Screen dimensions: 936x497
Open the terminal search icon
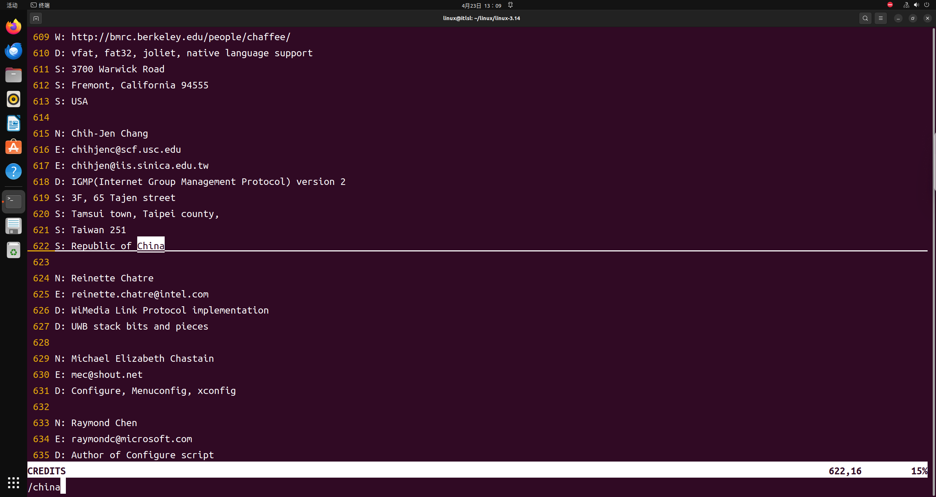865,18
